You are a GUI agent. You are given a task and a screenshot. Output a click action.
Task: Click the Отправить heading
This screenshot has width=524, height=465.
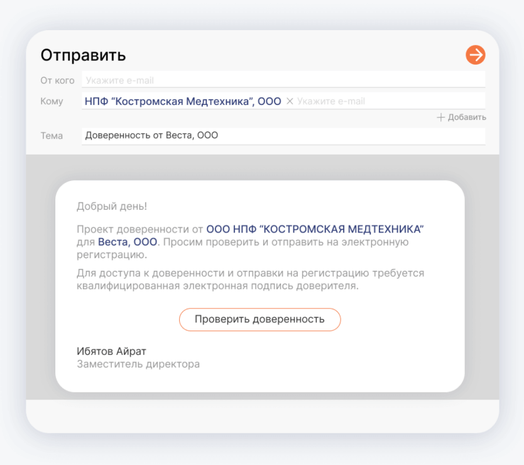[x=83, y=55]
